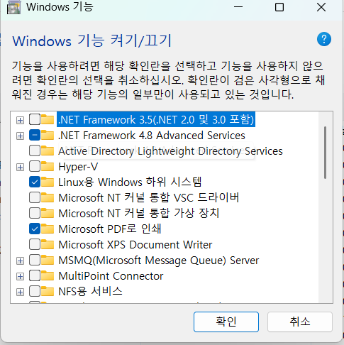Expand .NET Framework 4.8 Advanced Services node

[20, 136]
